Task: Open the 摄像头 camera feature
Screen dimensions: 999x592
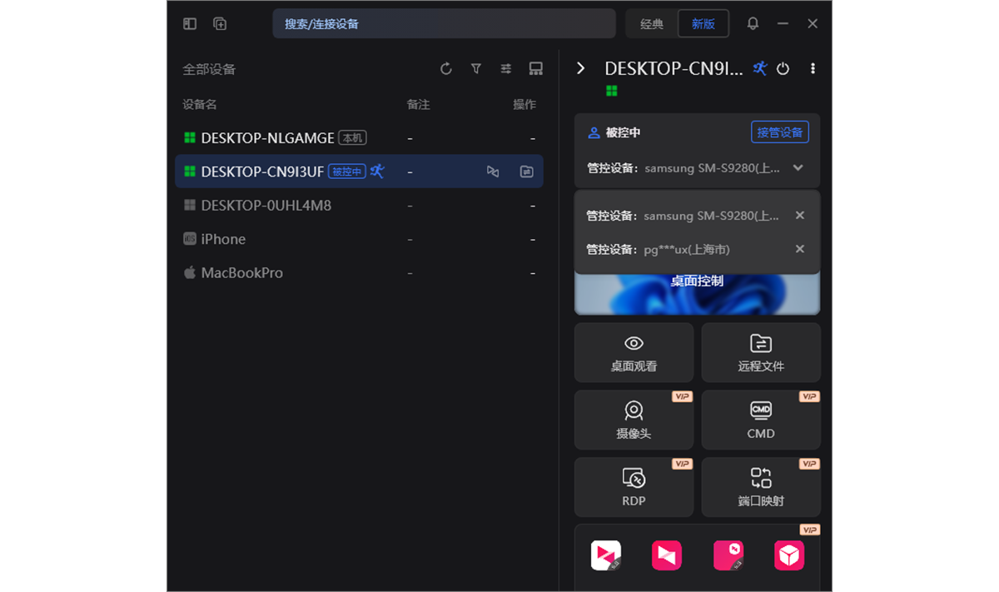Action: pos(634,419)
